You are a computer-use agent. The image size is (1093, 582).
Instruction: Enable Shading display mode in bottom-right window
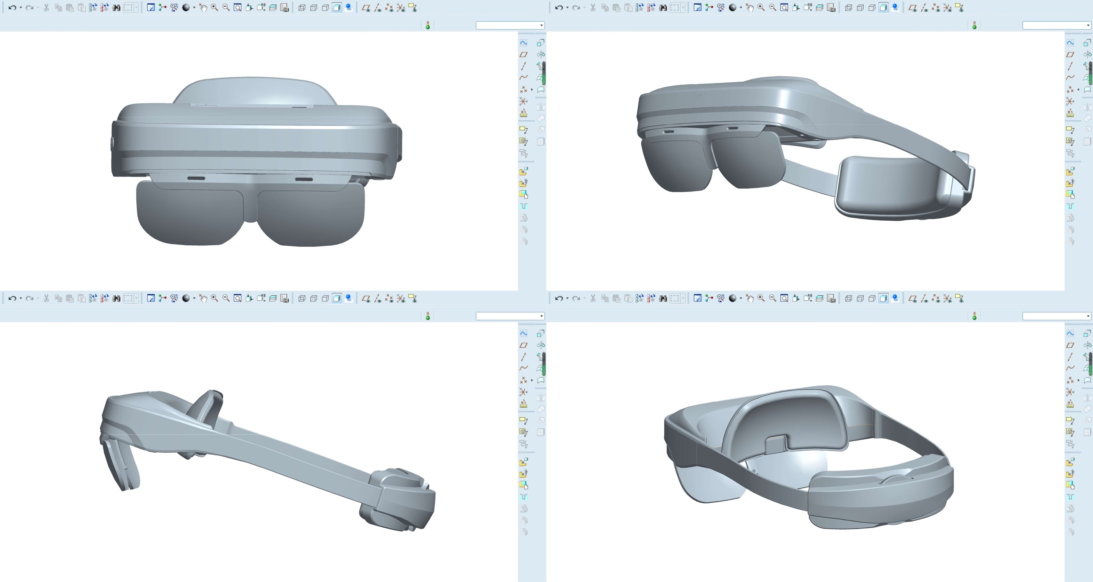click(883, 298)
